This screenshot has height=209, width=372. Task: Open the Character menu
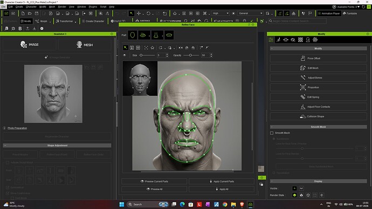pos(31,7)
